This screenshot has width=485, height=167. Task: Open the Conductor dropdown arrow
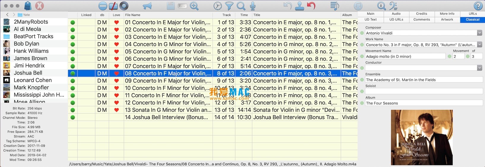[479, 68]
